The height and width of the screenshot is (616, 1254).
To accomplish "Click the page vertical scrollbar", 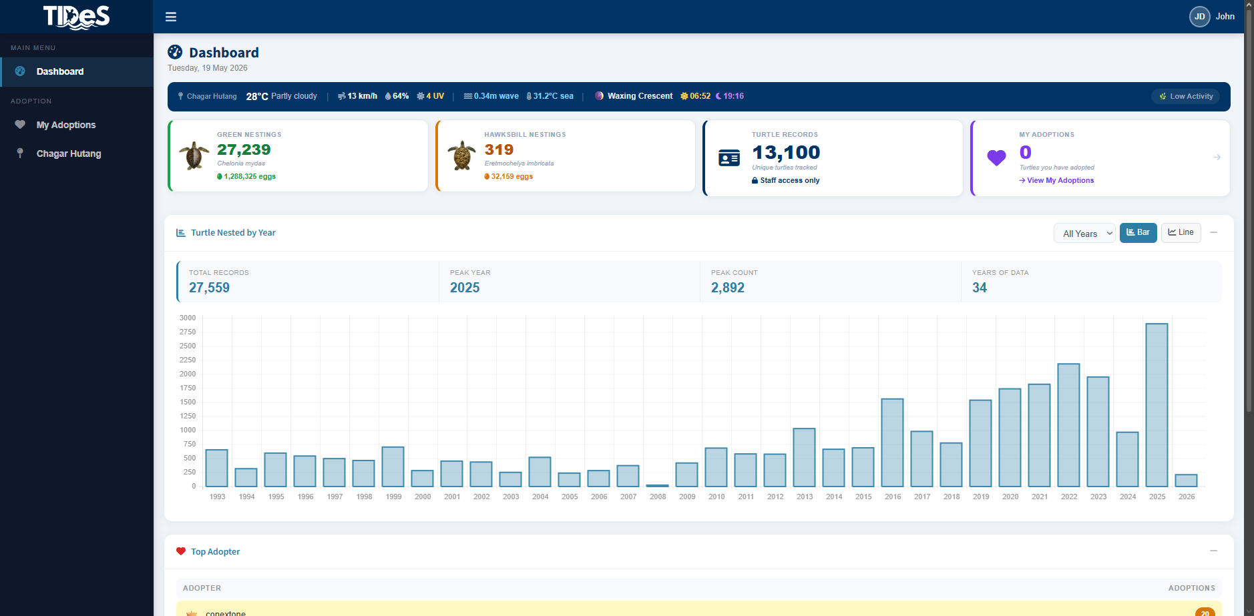I will (1249, 220).
